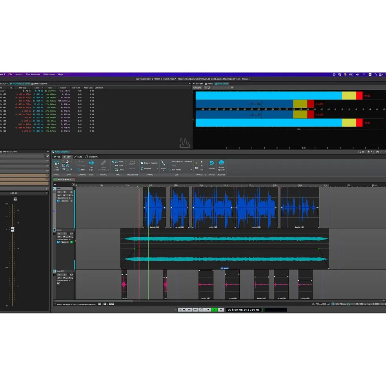Screen dimensions: 386x386
Task: Open the Functions dropdown in Level Meter
Action: click(197, 88)
